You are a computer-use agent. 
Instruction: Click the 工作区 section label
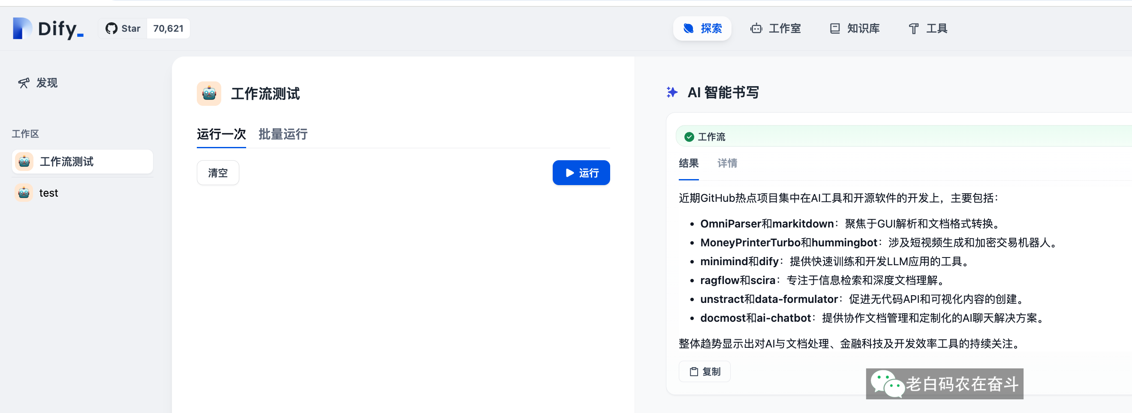(25, 134)
